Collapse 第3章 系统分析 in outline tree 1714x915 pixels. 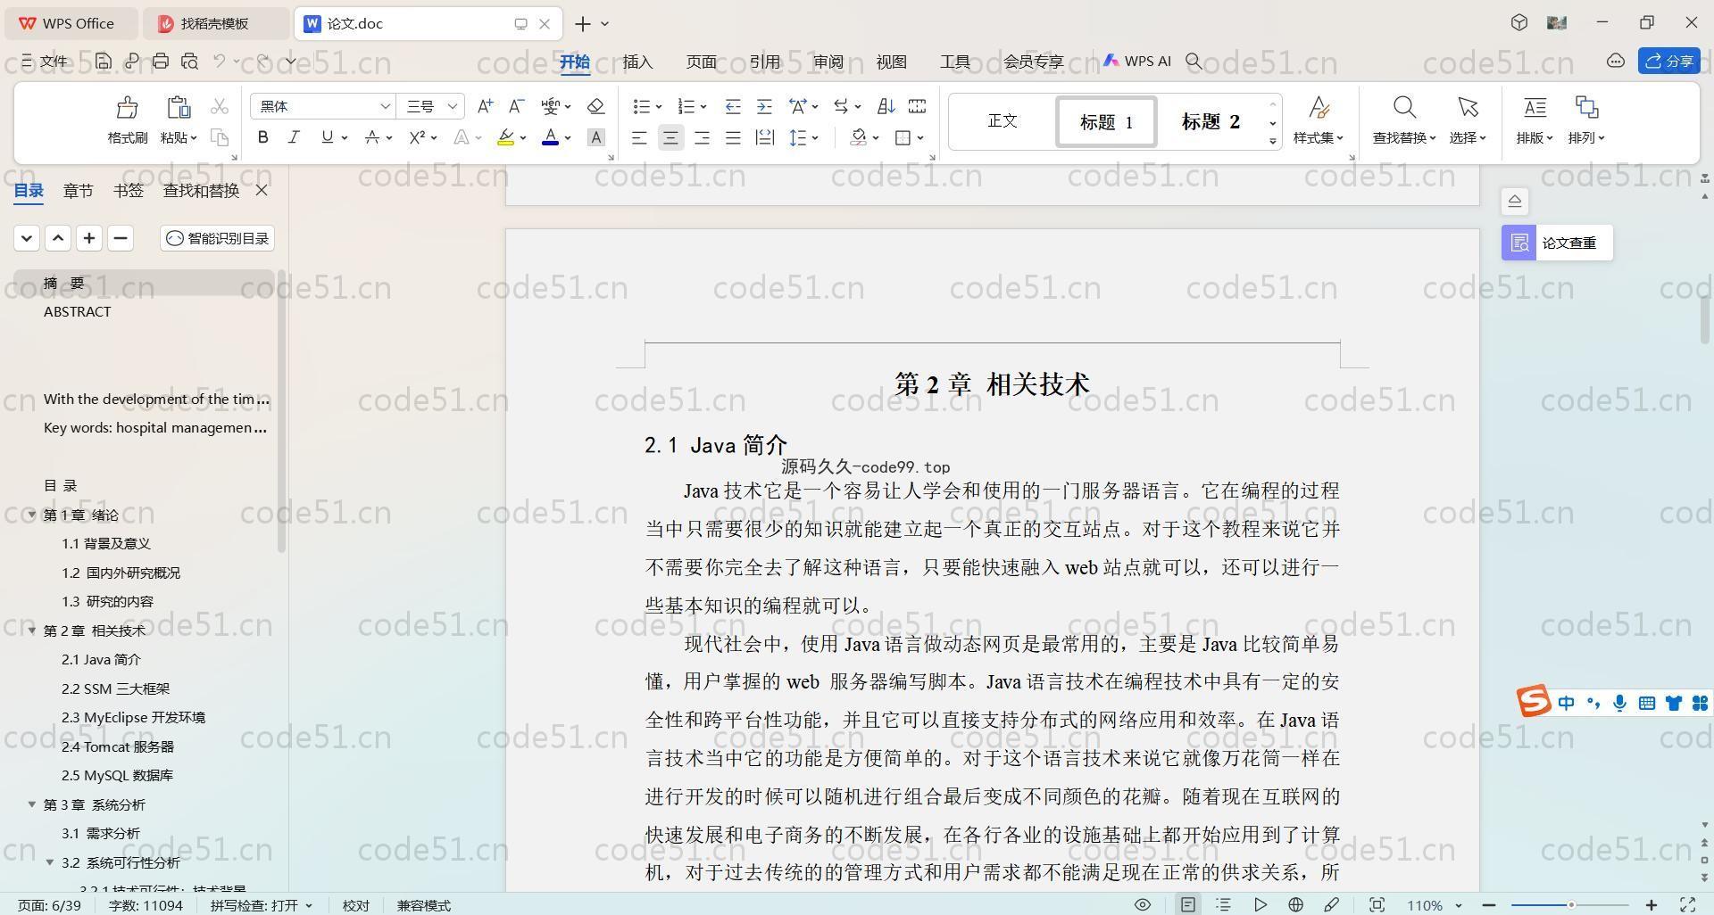(32, 804)
